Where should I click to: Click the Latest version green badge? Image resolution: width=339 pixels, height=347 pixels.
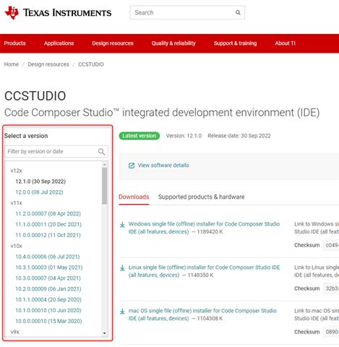(140, 136)
